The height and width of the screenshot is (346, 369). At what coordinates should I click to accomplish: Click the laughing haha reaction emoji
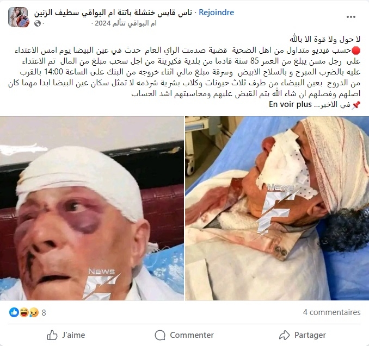pos(24,312)
